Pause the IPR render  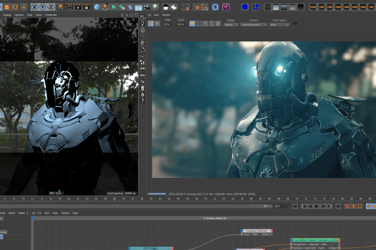(157, 23)
